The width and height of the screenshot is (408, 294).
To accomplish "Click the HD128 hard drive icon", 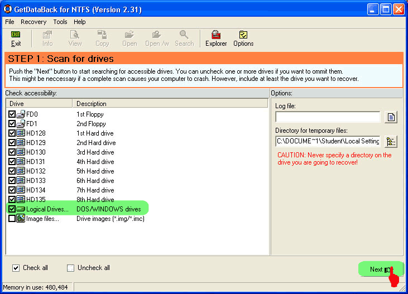I will [x=21, y=133].
